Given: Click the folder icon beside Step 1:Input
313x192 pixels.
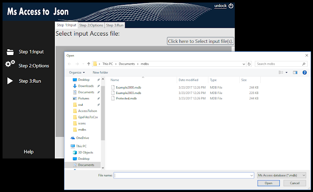Looking at the screenshot, I should (x=10, y=52).
